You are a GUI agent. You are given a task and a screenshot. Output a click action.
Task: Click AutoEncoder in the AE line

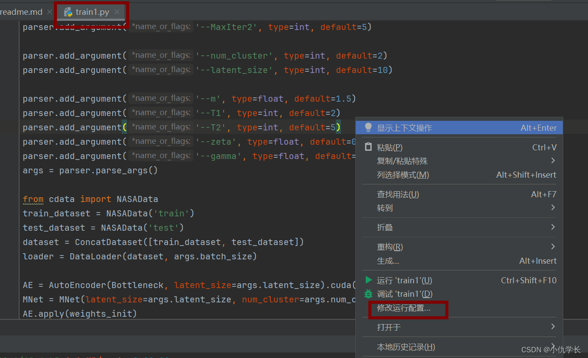click(x=77, y=285)
